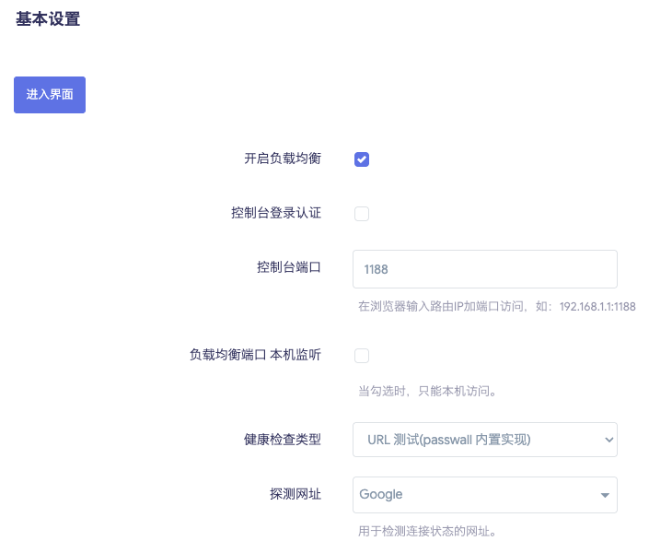
Task: Click the 当勾选时，只能本机访问 hint text
Action: coord(427,391)
